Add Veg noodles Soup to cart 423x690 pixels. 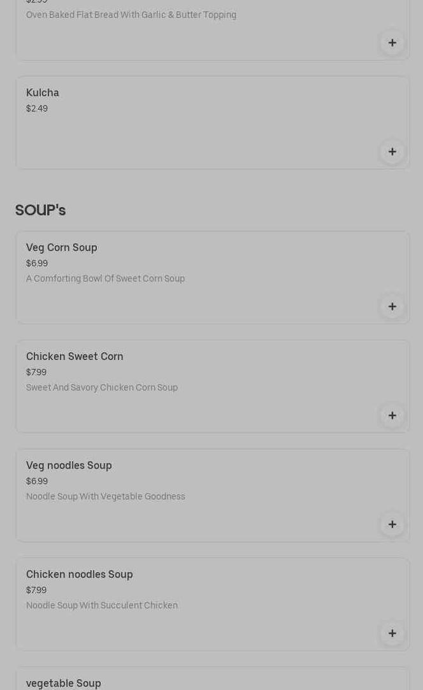392,524
